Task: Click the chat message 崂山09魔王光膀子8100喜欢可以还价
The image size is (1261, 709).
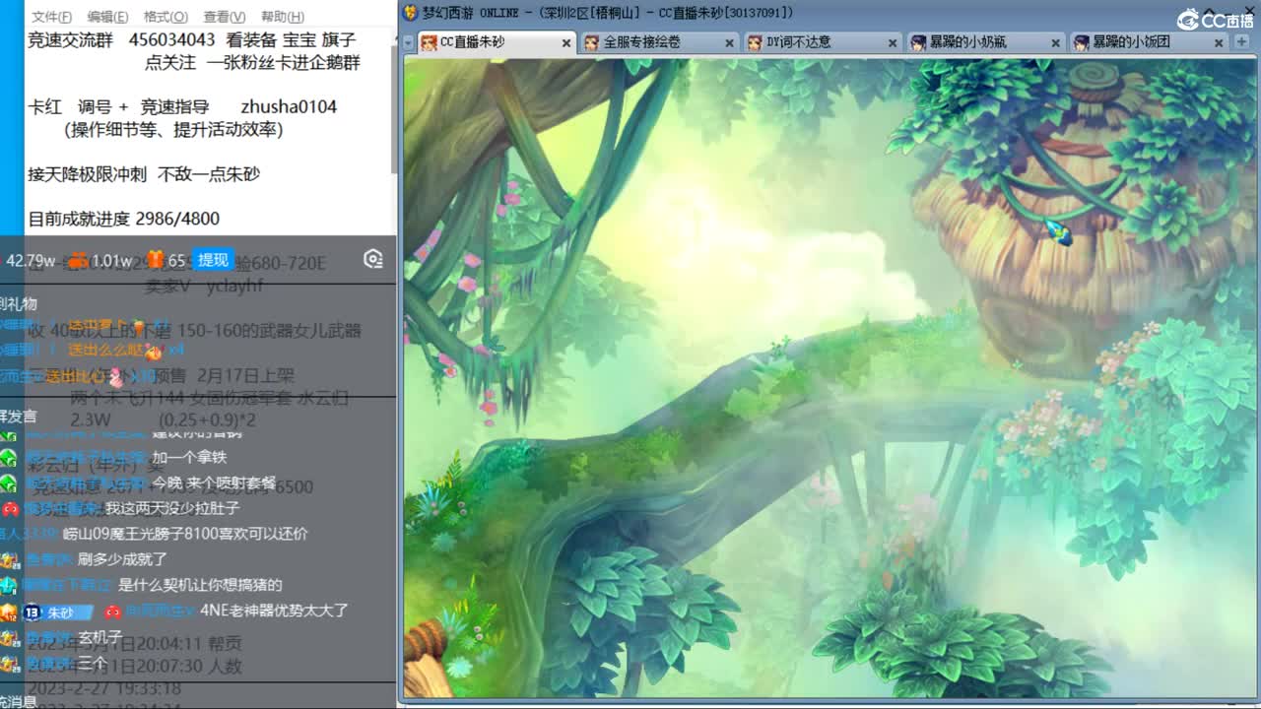Action: coord(185,534)
